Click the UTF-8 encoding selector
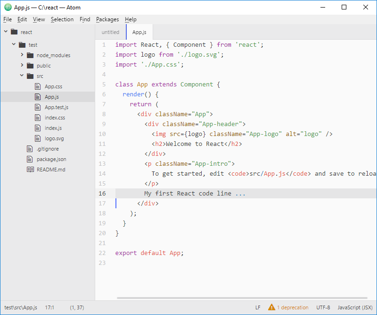 323,307
